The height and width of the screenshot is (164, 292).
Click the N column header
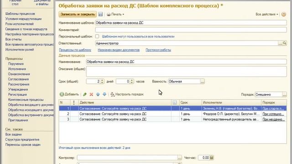tap(65, 102)
